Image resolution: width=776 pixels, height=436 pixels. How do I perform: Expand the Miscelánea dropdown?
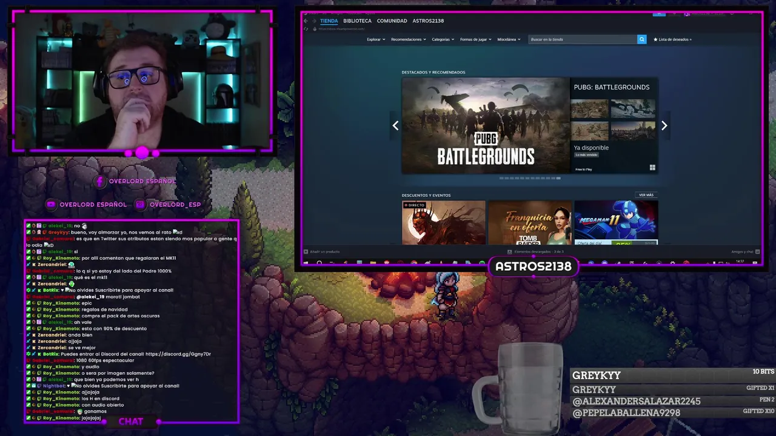coord(509,39)
